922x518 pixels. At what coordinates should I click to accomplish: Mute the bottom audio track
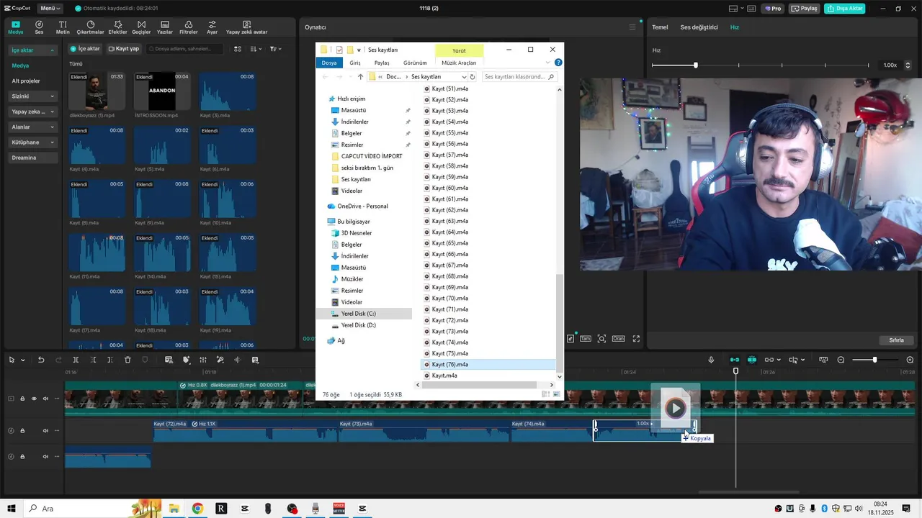(x=45, y=457)
